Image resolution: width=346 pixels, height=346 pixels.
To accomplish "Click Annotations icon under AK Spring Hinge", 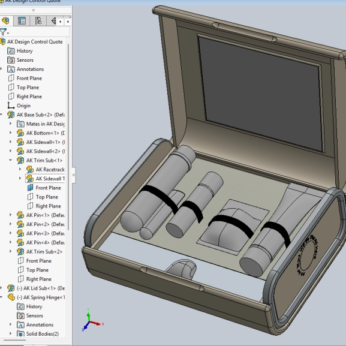I will click(20, 325).
